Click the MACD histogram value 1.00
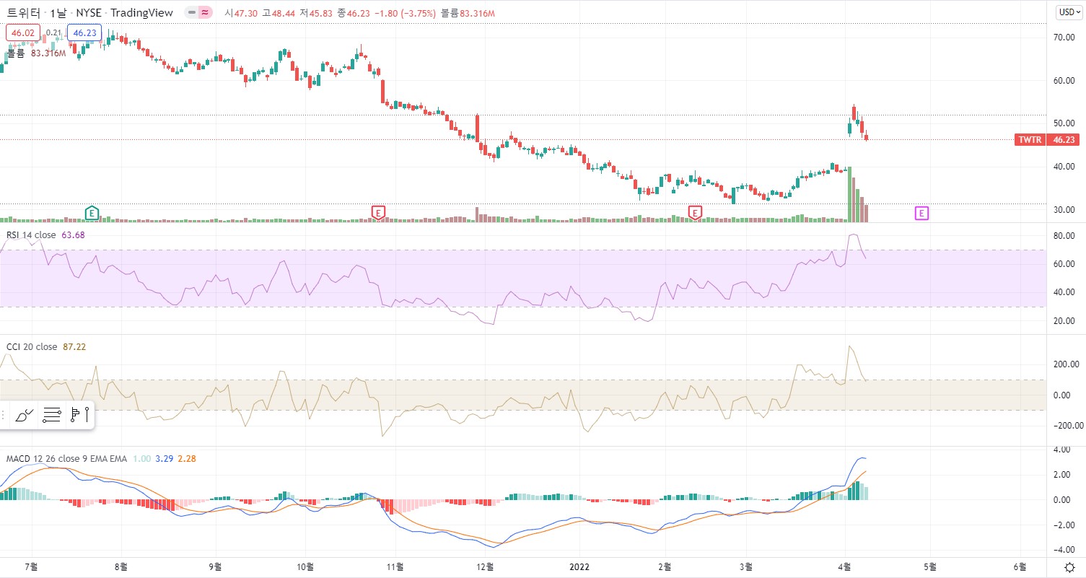The image size is (1086, 578). pyautogui.click(x=141, y=458)
